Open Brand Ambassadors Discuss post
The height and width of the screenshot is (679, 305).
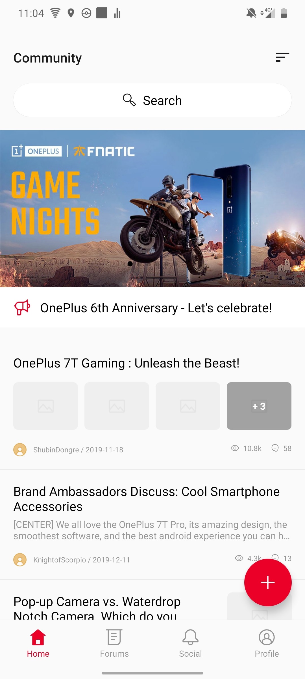[147, 499]
